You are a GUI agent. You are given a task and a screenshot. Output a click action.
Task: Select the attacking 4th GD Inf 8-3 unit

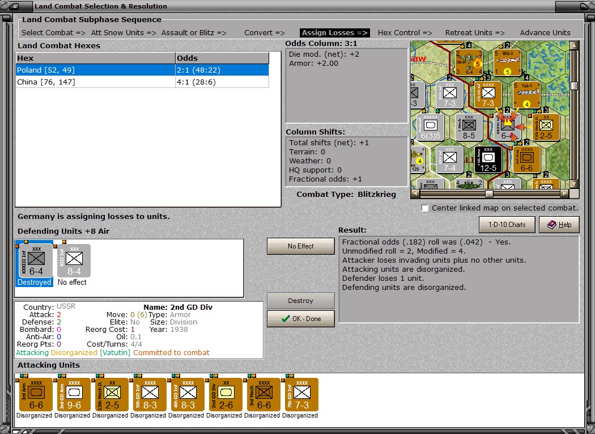188,394
